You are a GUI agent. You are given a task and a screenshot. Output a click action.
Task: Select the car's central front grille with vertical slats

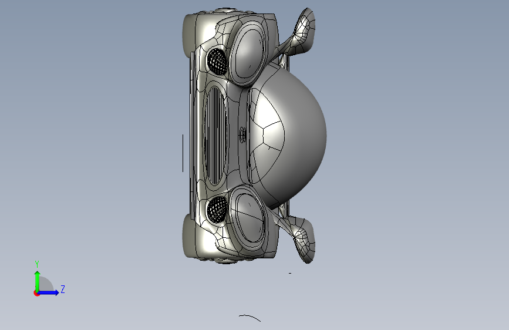pyautogui.click(x=215, y=136)
